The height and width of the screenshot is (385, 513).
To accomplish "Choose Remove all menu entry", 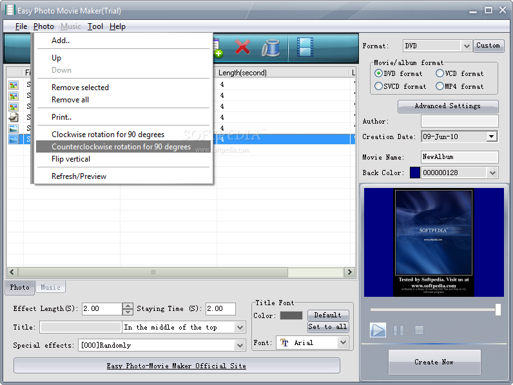I will click(123, 100).
